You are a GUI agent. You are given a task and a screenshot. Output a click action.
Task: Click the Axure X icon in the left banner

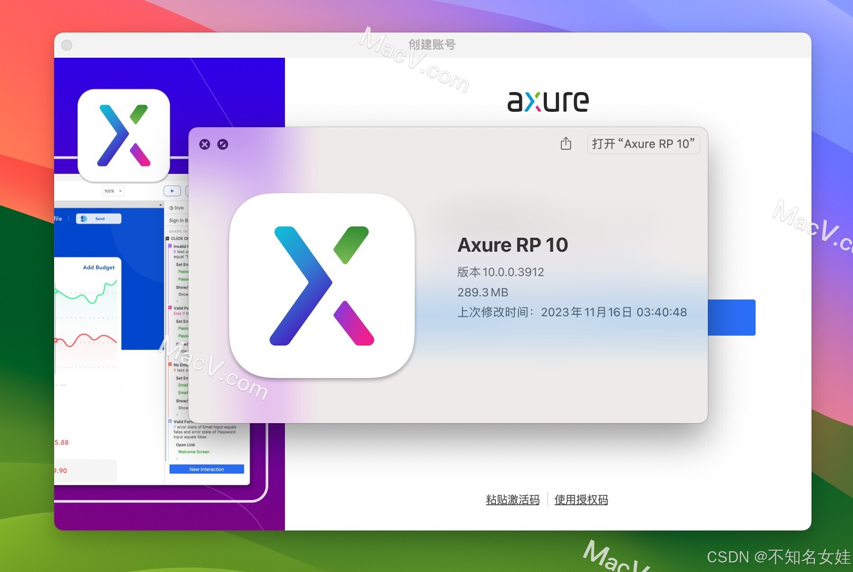124,135
